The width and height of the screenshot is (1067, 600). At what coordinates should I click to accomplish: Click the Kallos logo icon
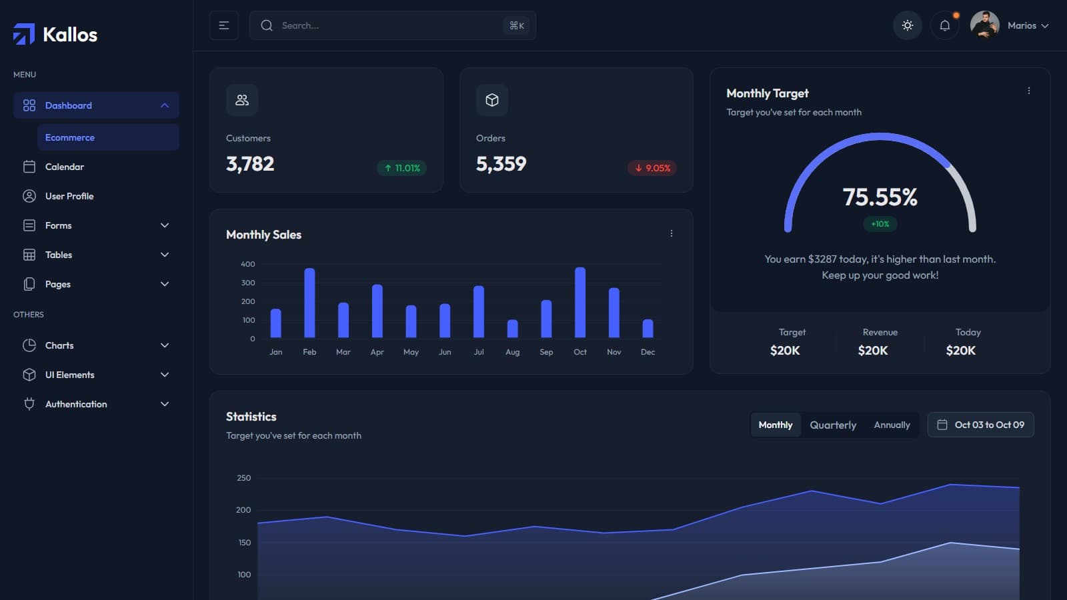click(x=24, y=34)
